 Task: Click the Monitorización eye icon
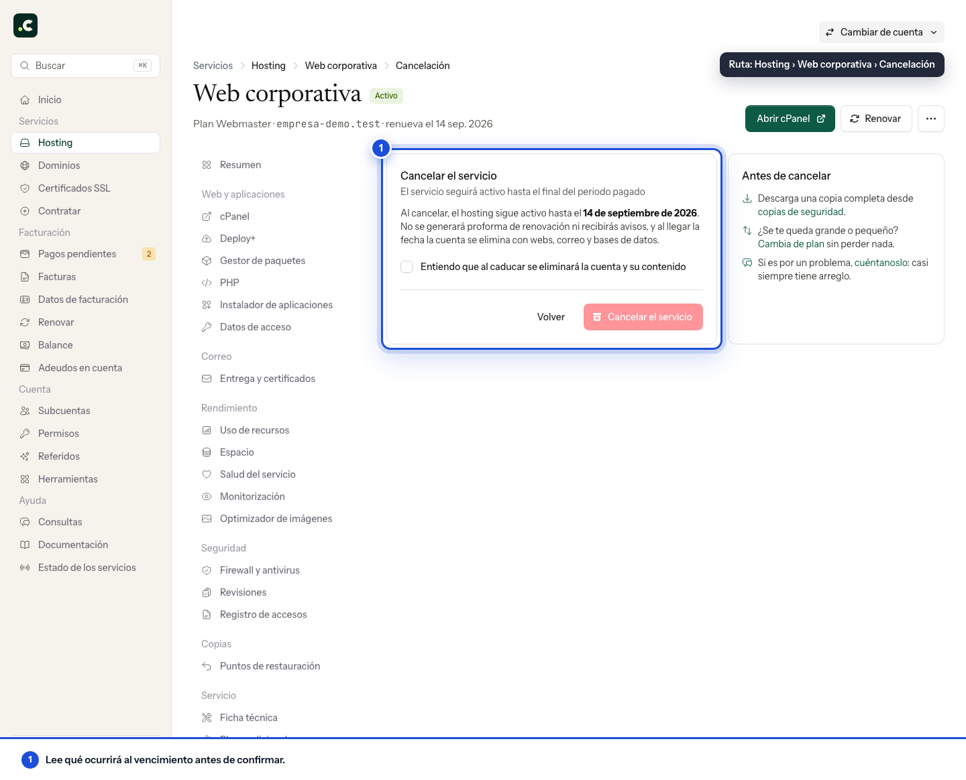coord(207,497)
